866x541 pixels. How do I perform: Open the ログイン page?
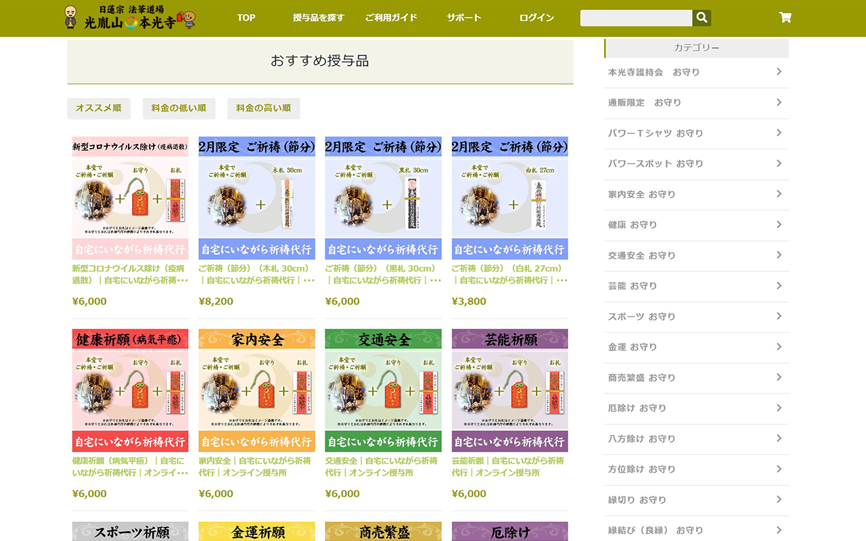[537, 18]
